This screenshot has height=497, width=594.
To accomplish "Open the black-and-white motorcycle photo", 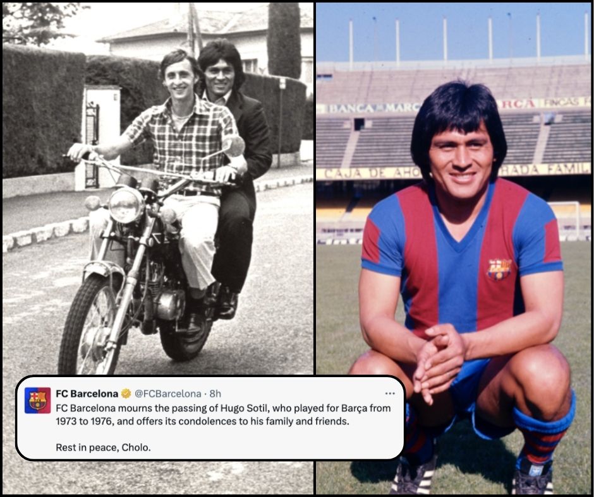I will point(158,189).
